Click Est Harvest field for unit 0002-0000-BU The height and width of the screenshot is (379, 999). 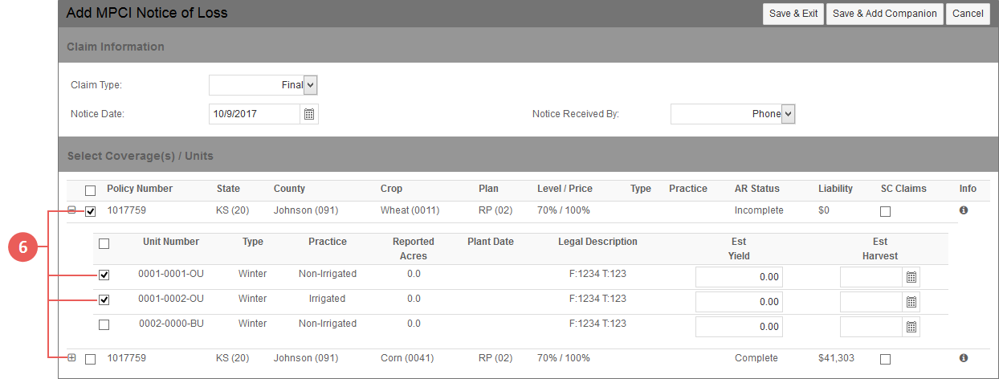[x=871, y=327]
